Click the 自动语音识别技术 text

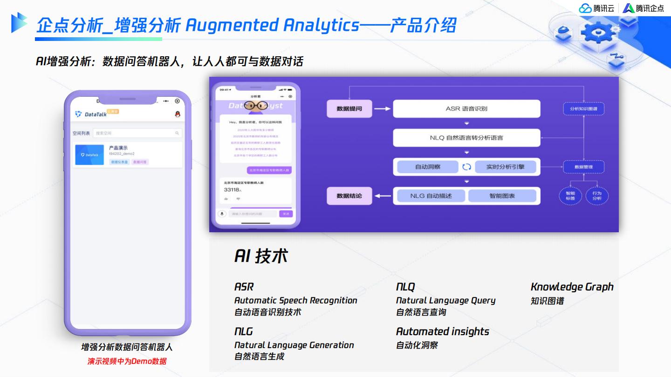coord(268,312)
